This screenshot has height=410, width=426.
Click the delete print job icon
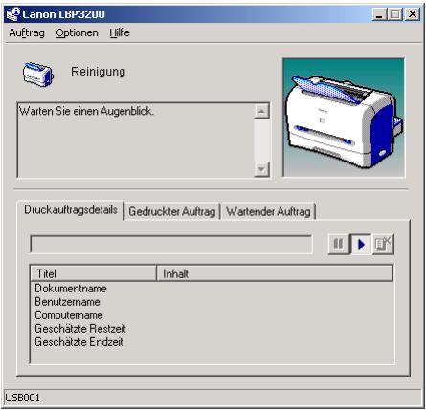click(383, 245)
